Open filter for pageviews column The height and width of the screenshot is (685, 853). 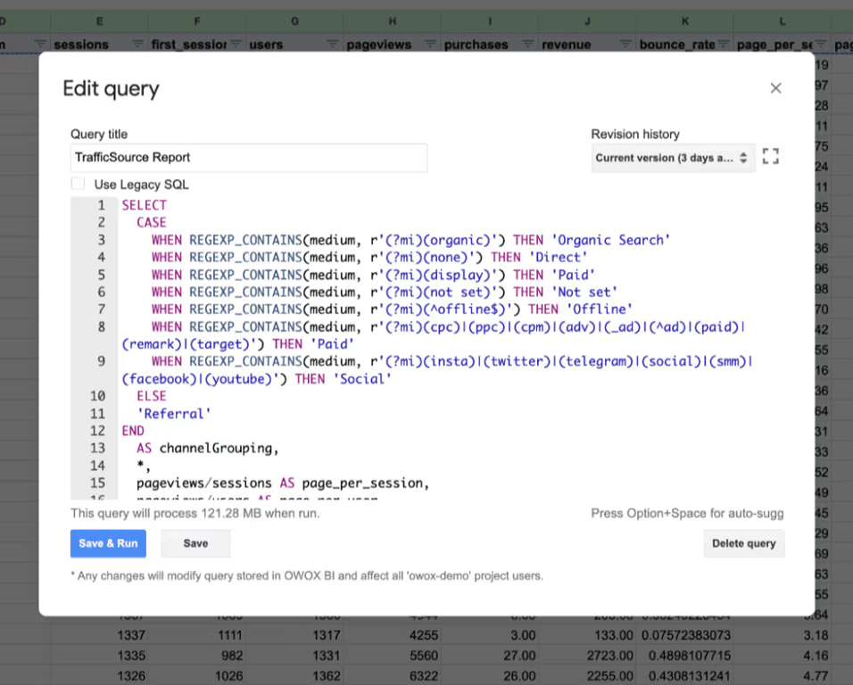point(430,44)
